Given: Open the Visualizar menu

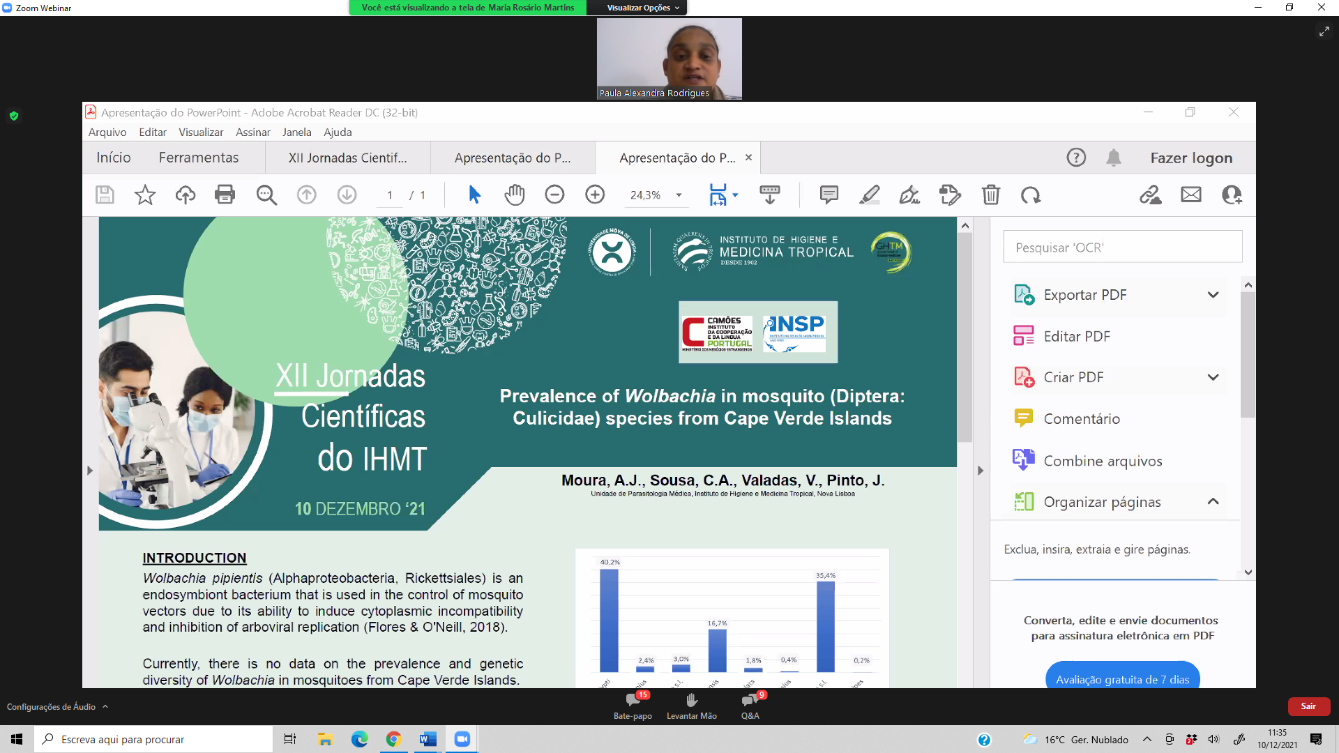Looking at the screenshot, I should [200, 132].
